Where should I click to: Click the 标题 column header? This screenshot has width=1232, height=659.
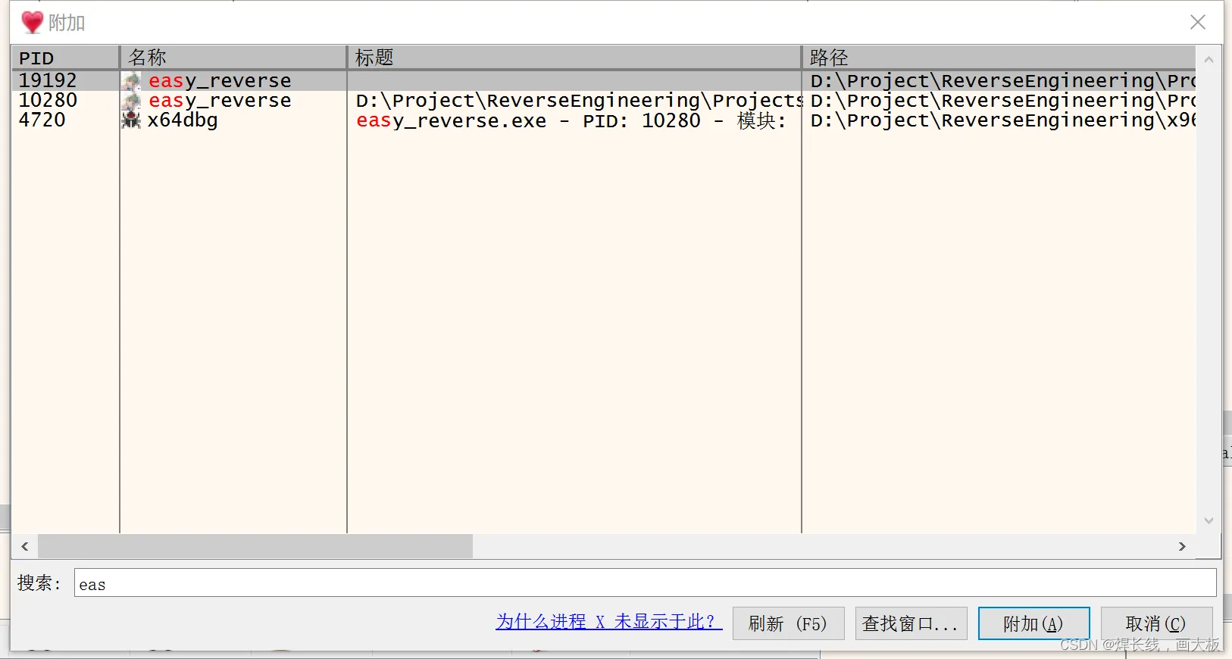[x=574, y=58]
